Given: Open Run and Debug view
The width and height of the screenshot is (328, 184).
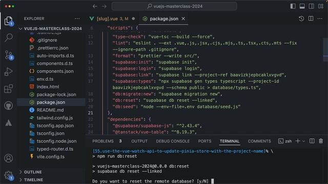Looking at the screenshot, I should click(x=9, y=72).
